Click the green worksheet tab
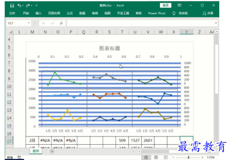The width and height of the screenshot is (230, 160). click(x=36, y=151)
